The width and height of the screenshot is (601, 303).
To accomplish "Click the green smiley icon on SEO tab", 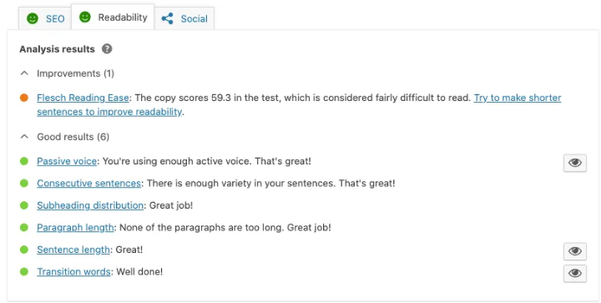I will coord(33,18).
